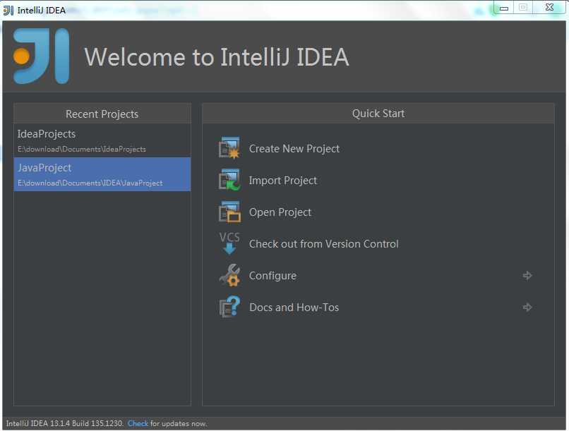
Task: Click the large IntelliJ IDEA logo in the header
Action: click(x=41, y=56)
